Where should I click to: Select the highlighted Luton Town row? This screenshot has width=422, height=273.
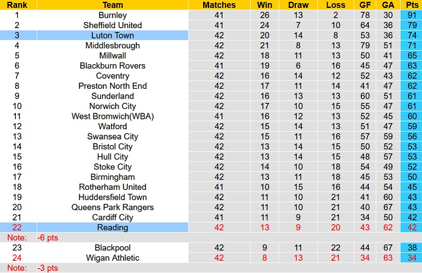[113, 36]
